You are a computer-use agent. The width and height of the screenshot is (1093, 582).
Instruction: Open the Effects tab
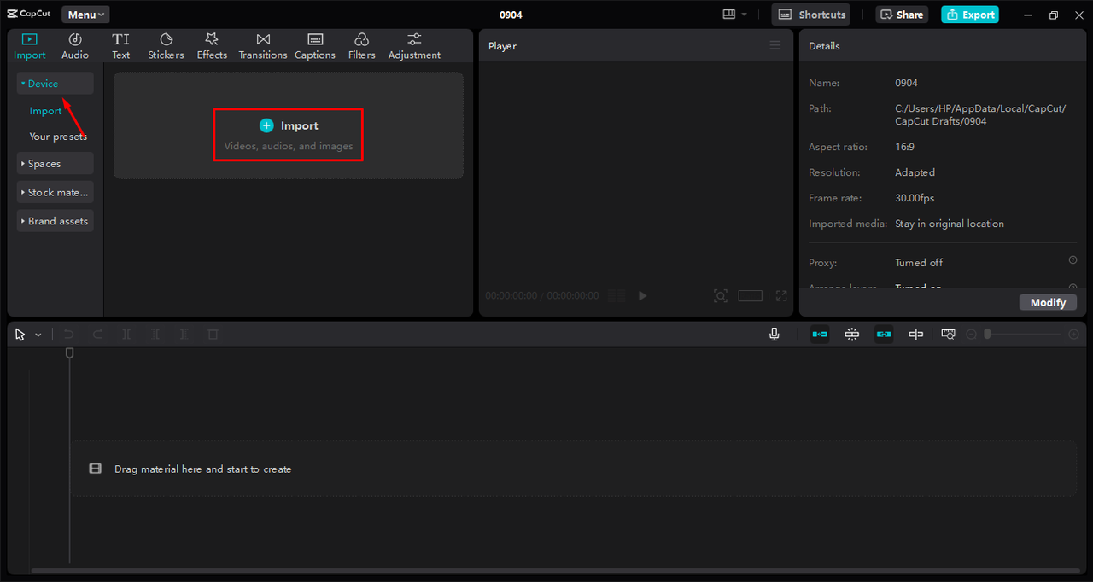coord(212,46)
